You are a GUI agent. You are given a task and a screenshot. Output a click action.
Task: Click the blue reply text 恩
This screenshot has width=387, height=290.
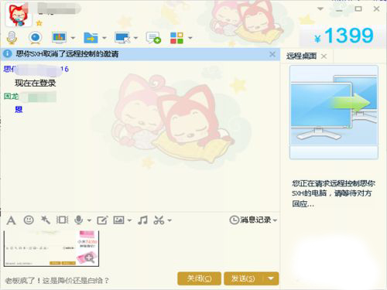(x=19, y=110)
